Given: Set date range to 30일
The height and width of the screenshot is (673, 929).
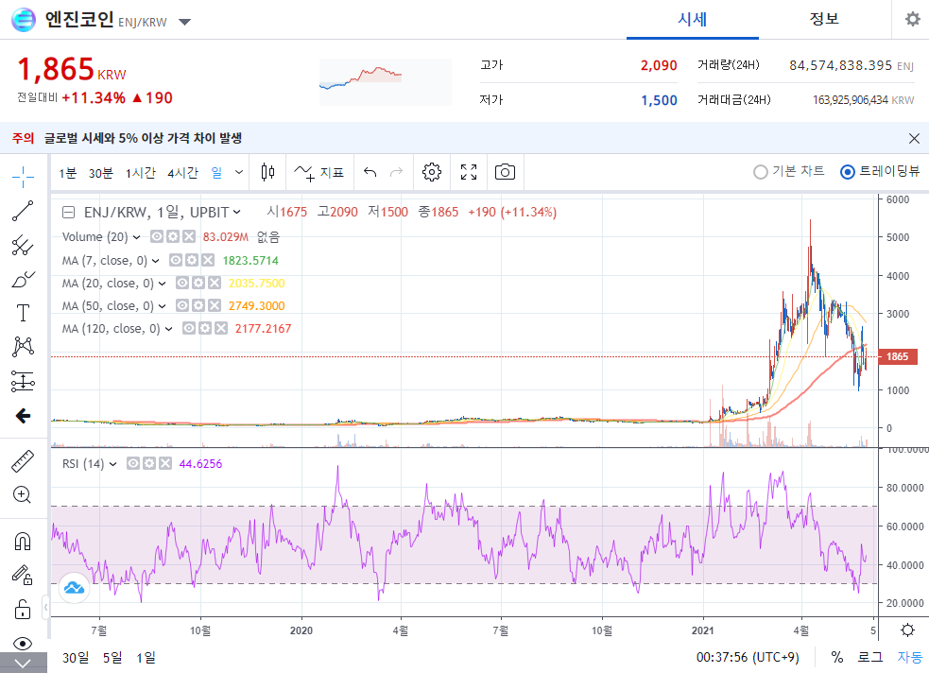Looking at the screenshot, I should (x=76, y=658).
